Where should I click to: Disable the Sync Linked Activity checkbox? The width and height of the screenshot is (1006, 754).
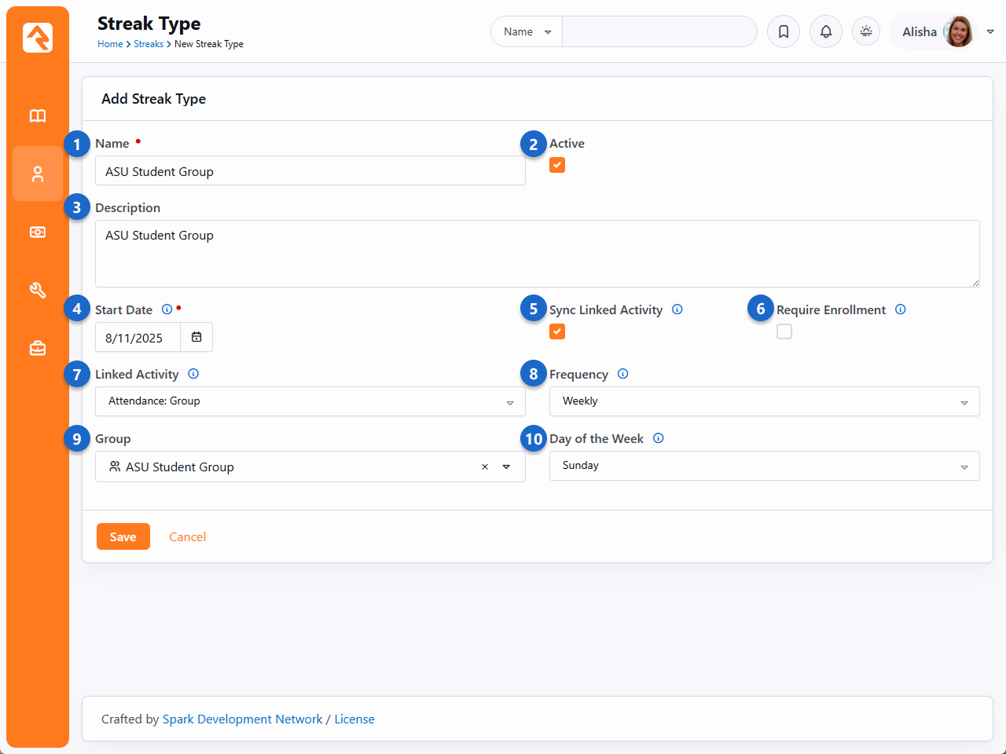(x=557, y=331)
